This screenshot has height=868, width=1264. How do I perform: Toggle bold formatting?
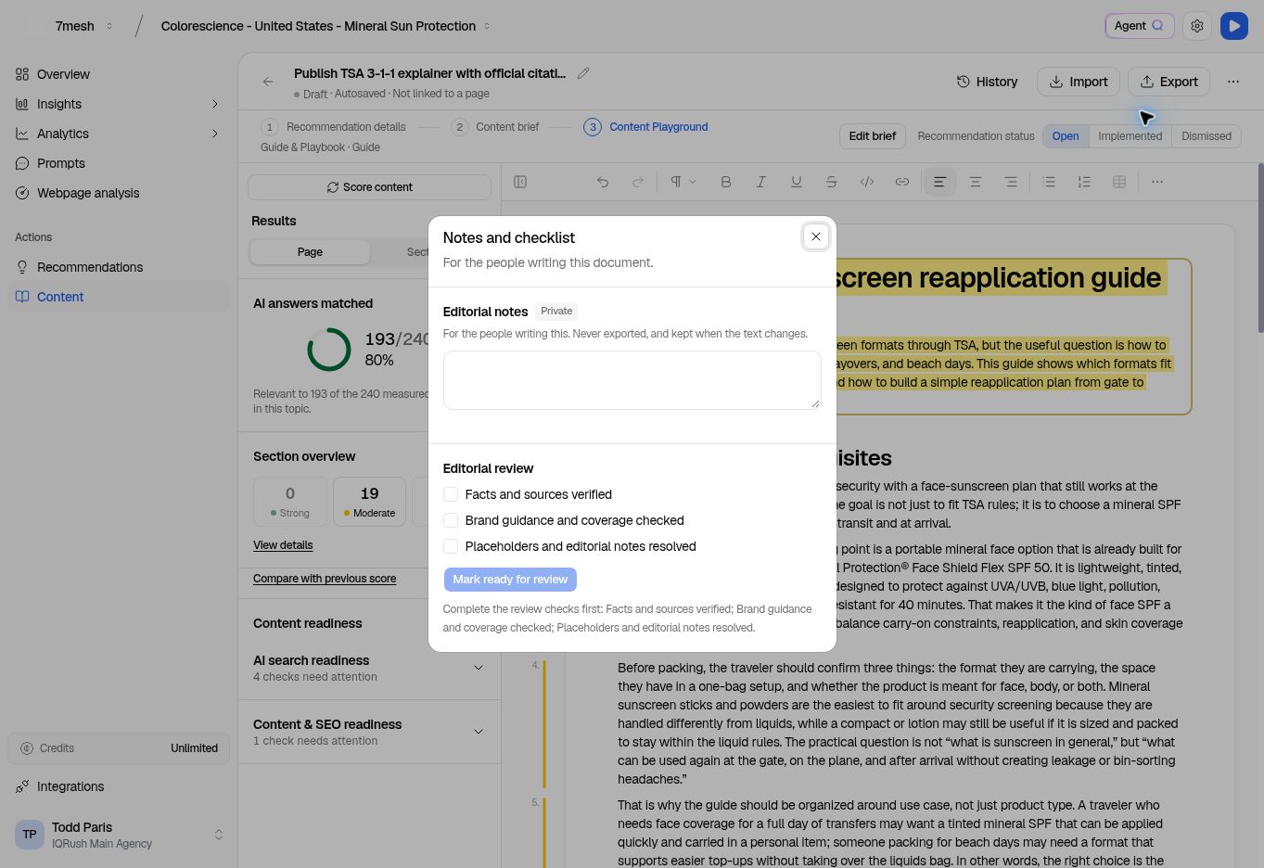pyautogui.click(x=726, y=182)
